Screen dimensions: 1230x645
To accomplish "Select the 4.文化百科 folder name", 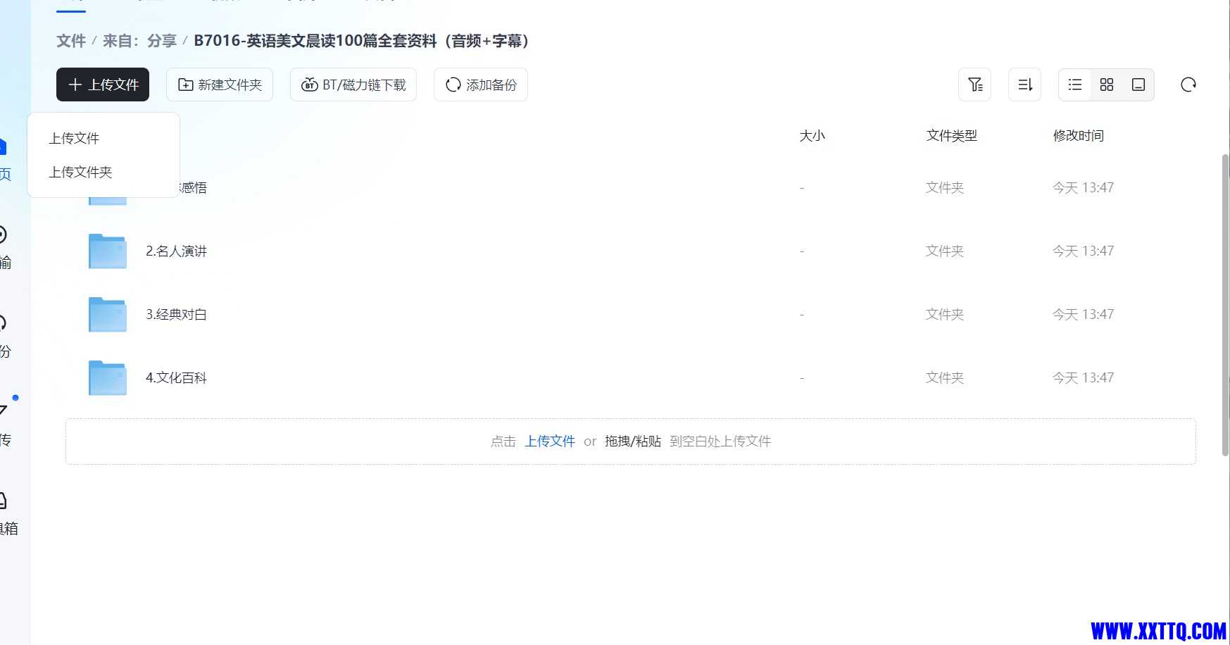I will click(176, 377).
